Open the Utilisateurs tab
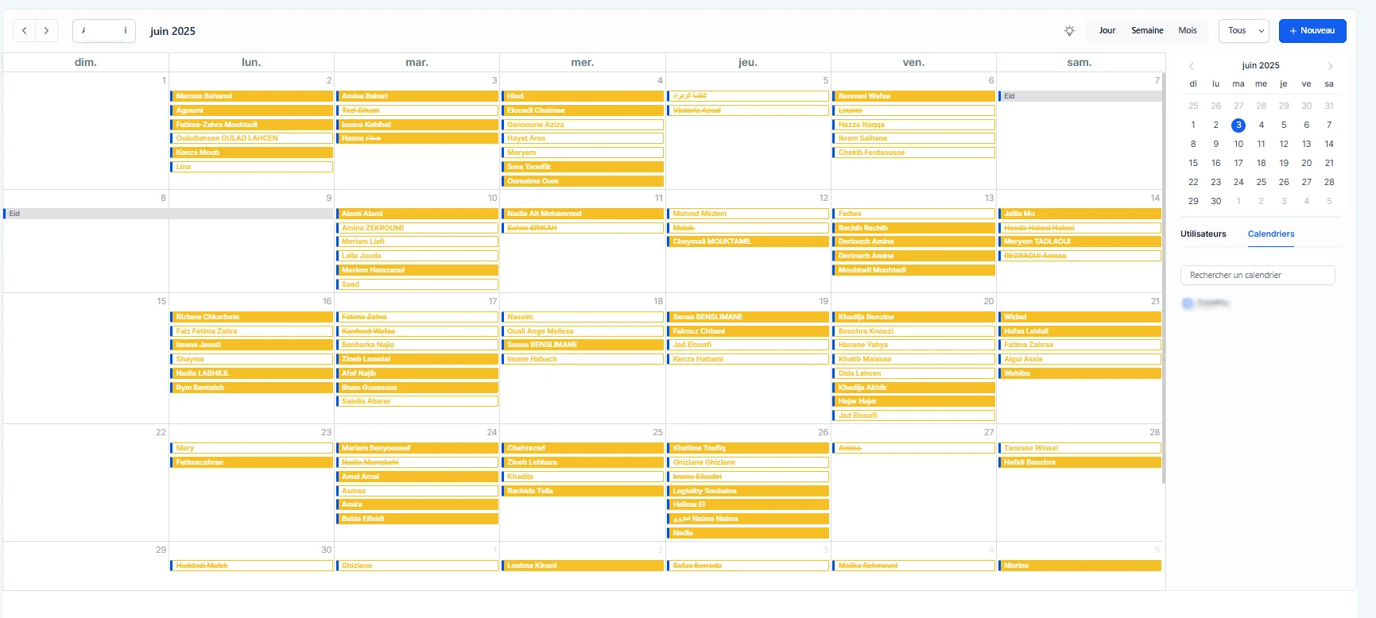The height and width of the screenshot is (618, 1376). click(x=1204, y=234)
